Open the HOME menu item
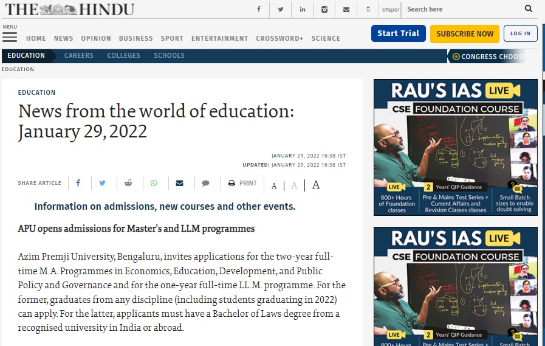 click(36, 38)
